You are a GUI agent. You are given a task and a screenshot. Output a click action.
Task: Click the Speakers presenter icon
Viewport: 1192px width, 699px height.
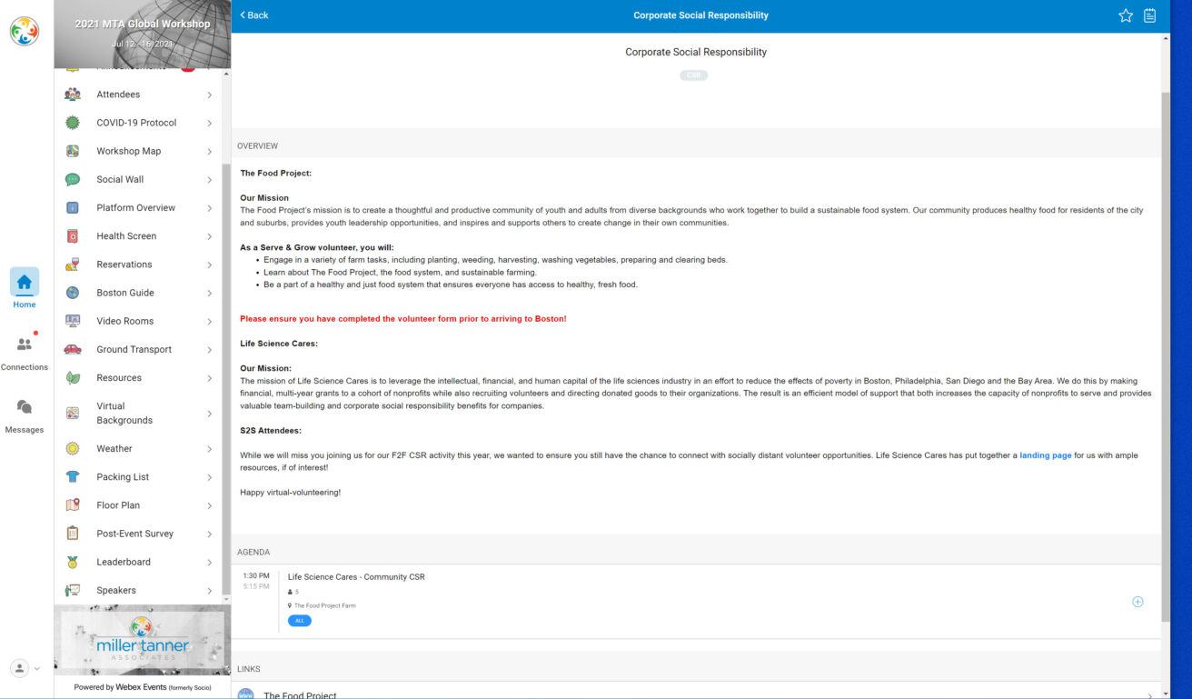click(x=73, y=591)
